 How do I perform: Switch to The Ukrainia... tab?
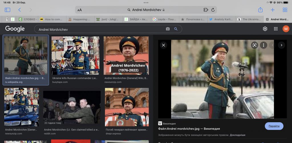pos(250,19)
